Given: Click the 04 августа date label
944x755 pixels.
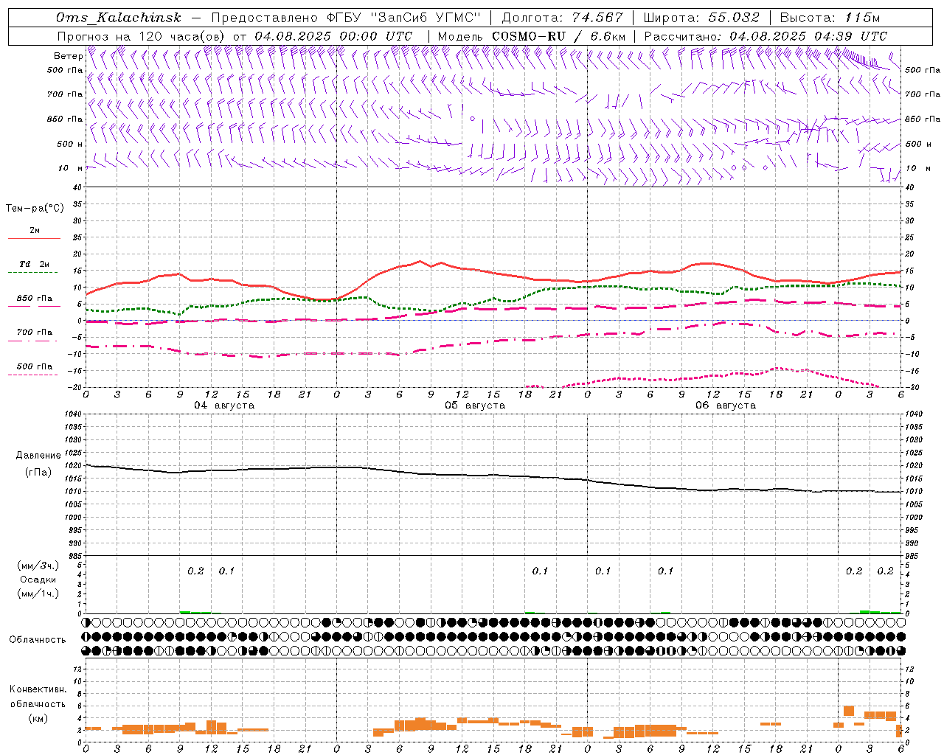Looking at the screenshot, I should click(224, 406).
